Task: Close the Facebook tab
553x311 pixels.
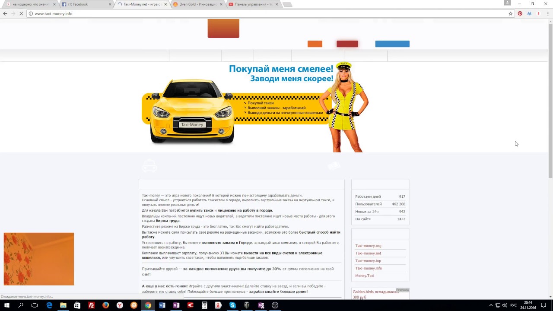Action: click(110, 4)
